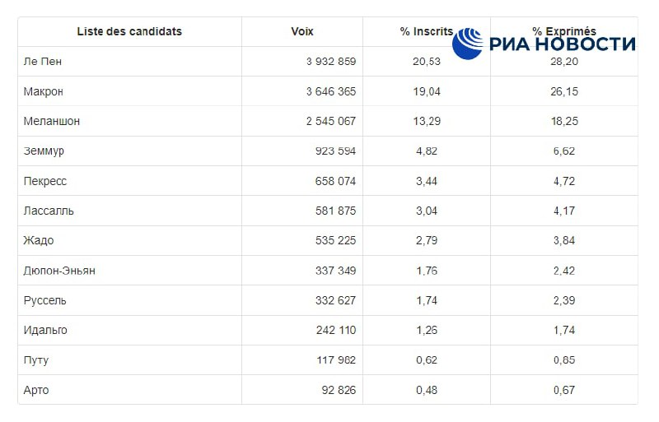Viewport: 659px width, 422px height.
Task: Click the Дюпон-Эньян candidate name
Action: tap(59, 271)
